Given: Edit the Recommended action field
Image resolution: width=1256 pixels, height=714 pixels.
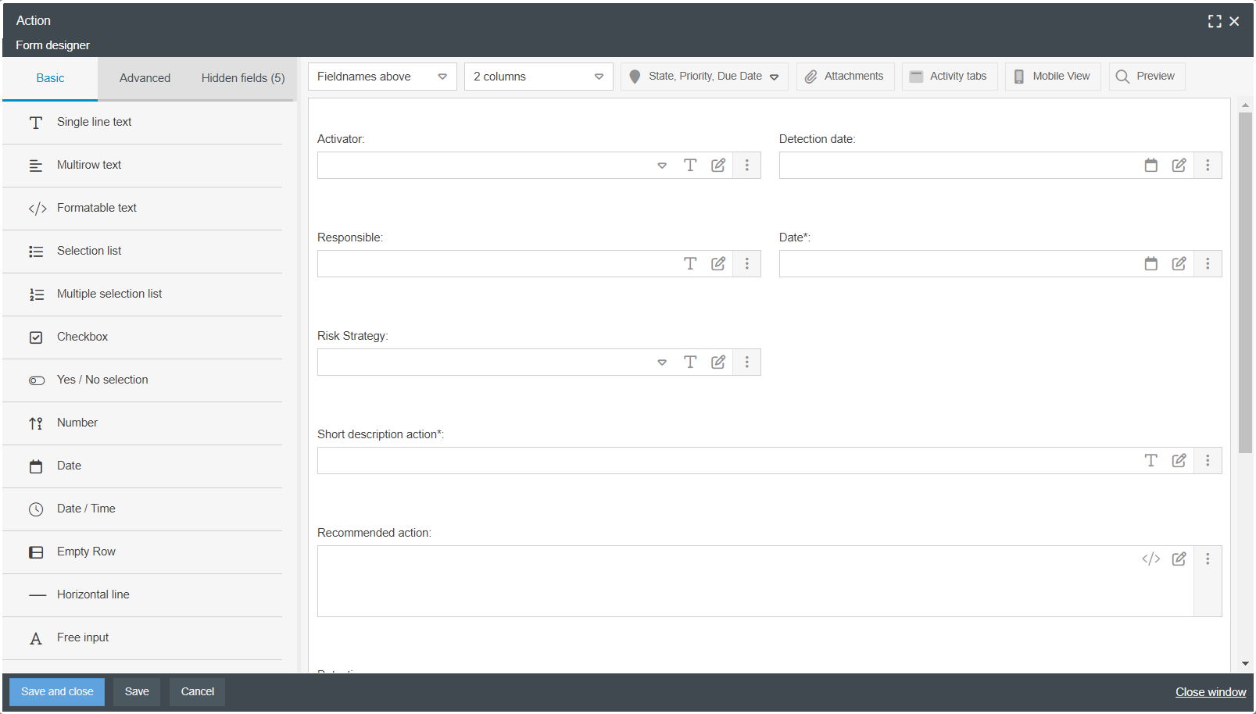Looking at the screenshot, I should coord(1179,559).
